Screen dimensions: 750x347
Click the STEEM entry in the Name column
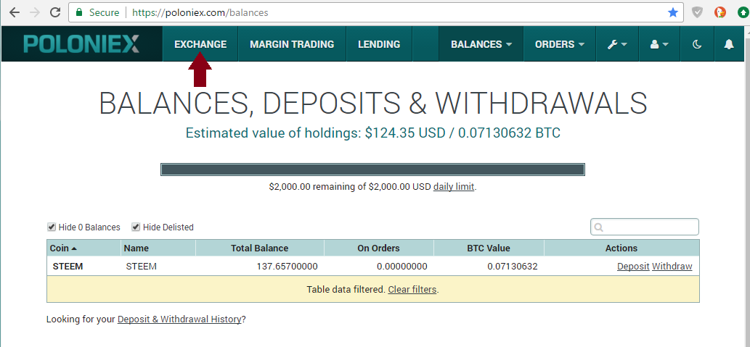[x=141, y=267]
